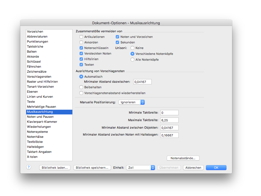The width and height of the screenshot is (261, 196).
Task: Click the help question mark icon
Action: point(29,167)
